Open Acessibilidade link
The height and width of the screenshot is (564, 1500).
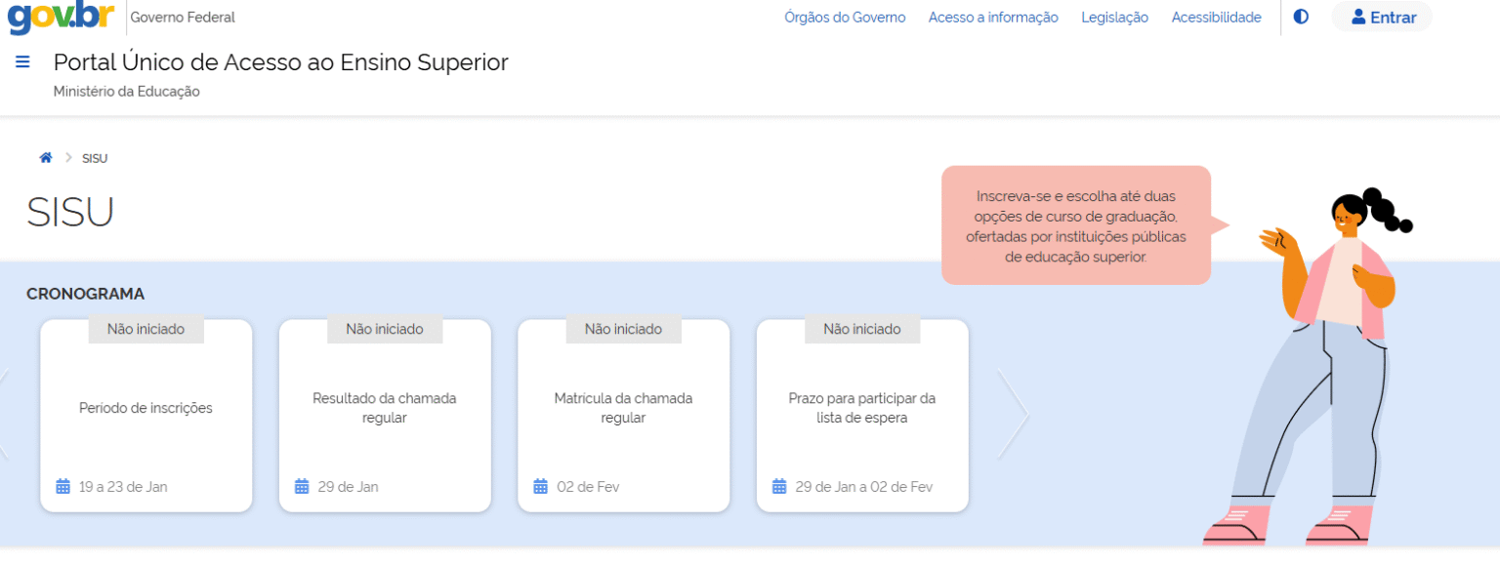[1216, 18]
